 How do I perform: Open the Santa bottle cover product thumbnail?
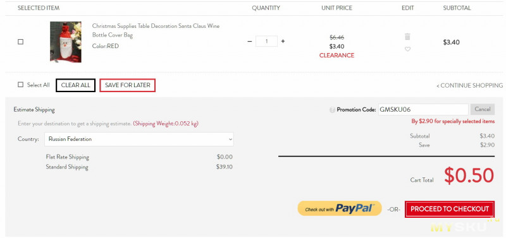pyautogui.click(x=66, y=42)
